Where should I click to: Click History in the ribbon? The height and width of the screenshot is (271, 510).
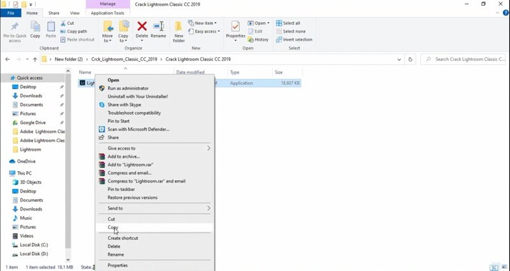click(258, 39)
